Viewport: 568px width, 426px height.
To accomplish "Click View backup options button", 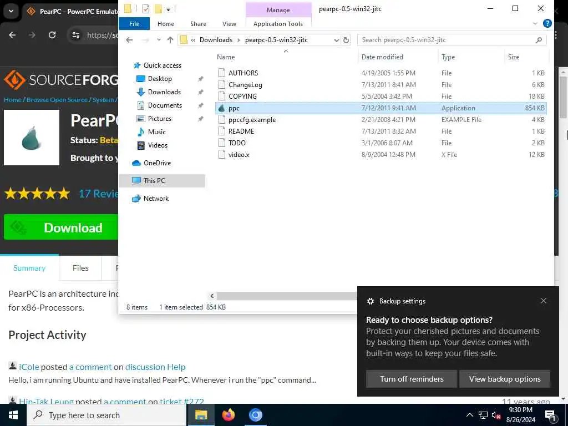I will click(x=505, y=379).
